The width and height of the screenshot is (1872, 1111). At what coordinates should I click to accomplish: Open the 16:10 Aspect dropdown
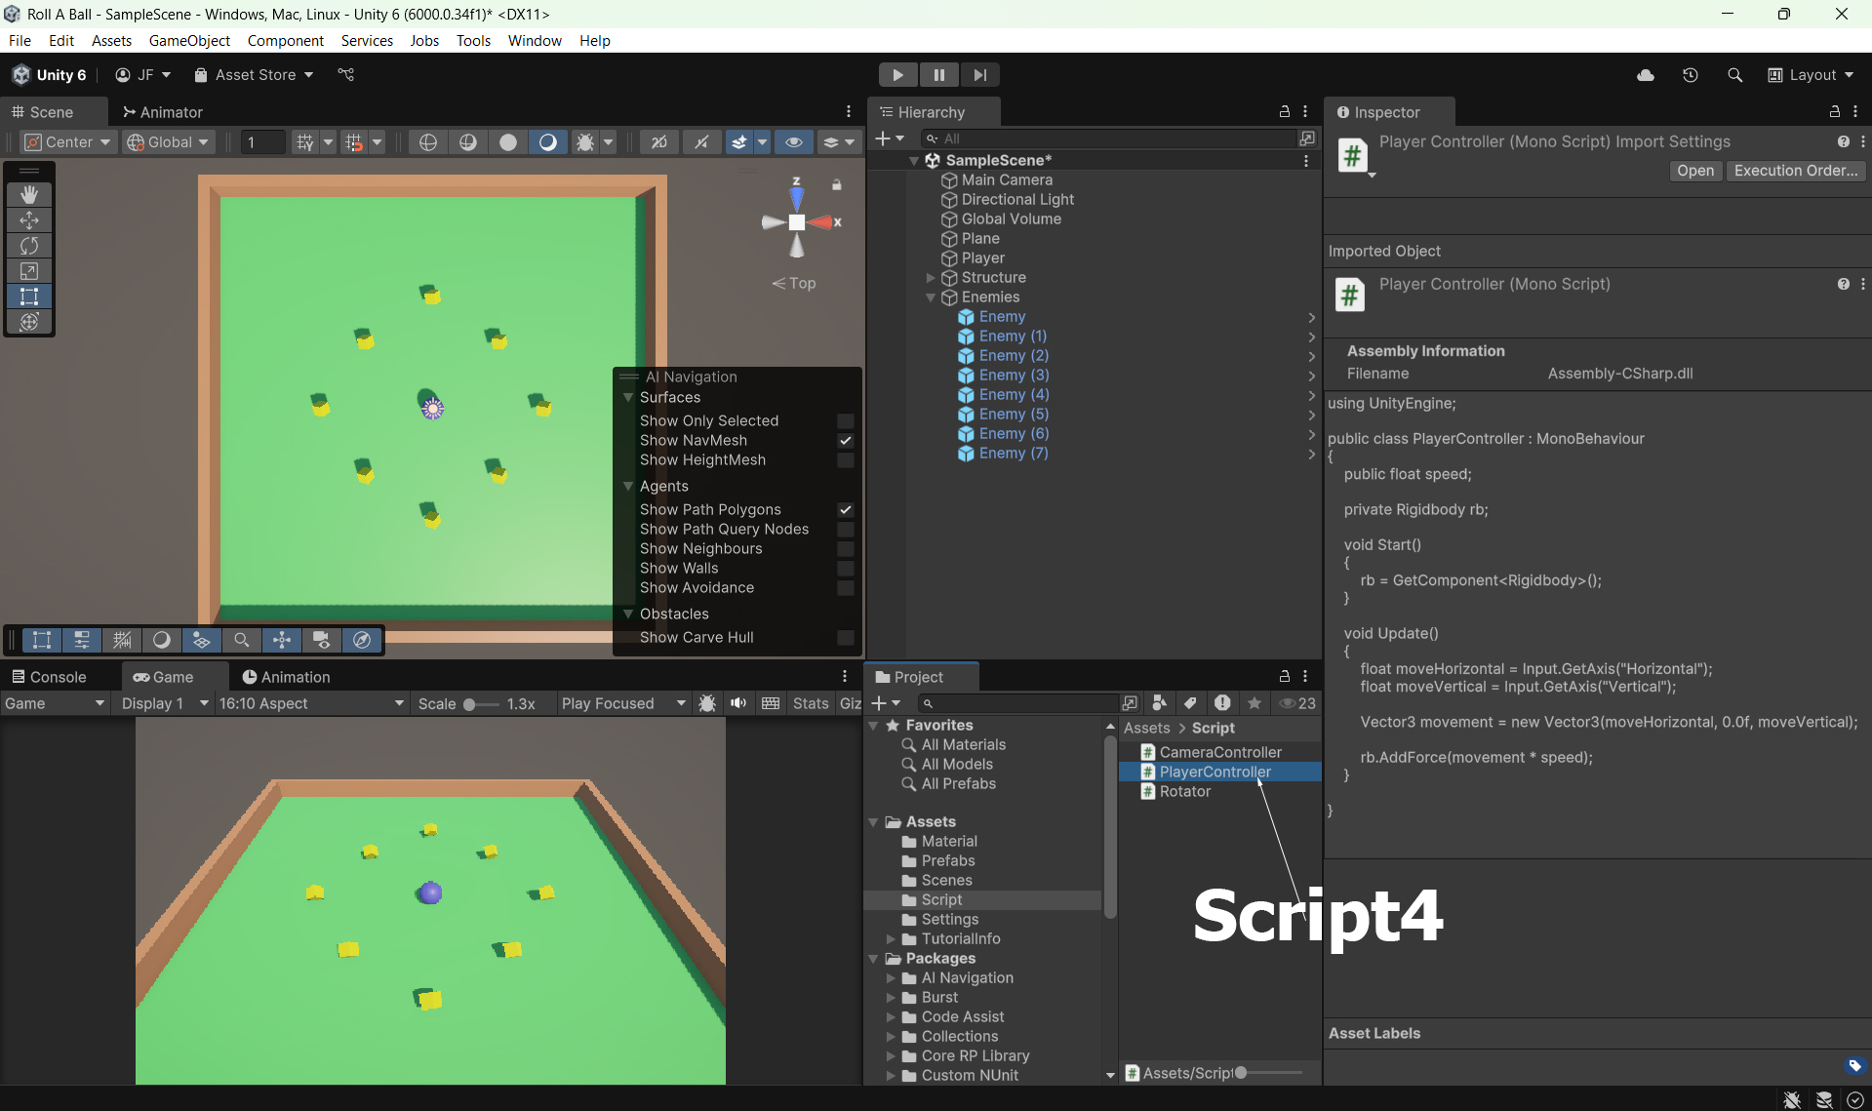310,703
